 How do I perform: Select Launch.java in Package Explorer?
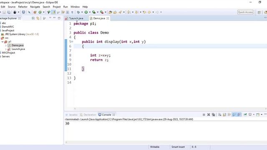coord(18,49)
